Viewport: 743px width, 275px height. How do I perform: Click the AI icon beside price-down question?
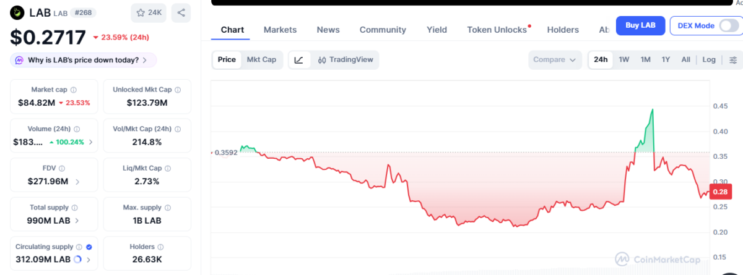tap(20, 61)
